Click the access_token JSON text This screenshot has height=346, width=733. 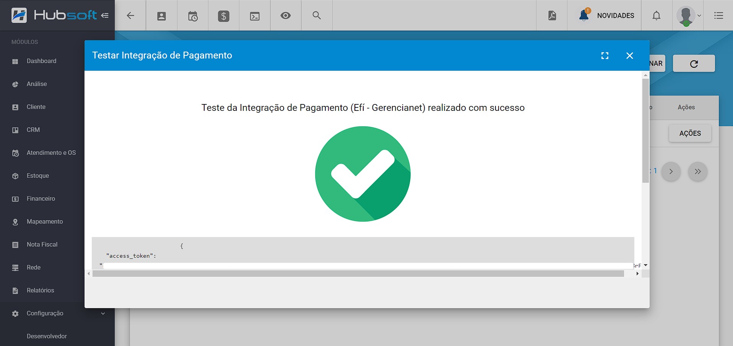[x=131, y=256]
